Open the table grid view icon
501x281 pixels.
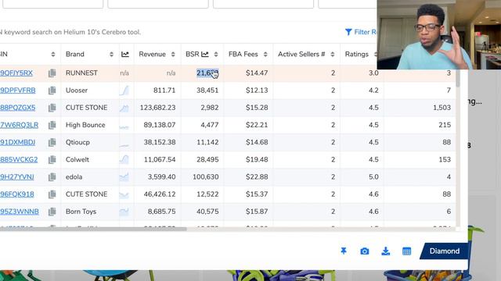(407, 251)
